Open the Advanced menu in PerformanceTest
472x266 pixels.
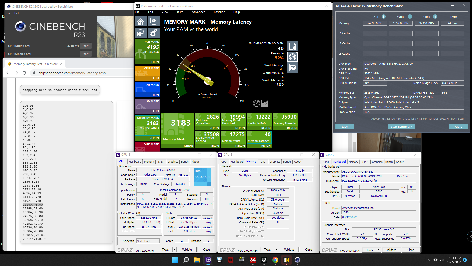pyautogui.click(x=198, y=12)
